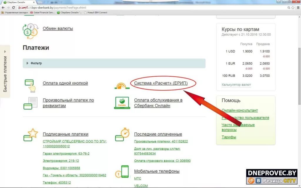Choose the МТС mobile operator link
This screenshot has height=188, width=301.
coord(138,178)
